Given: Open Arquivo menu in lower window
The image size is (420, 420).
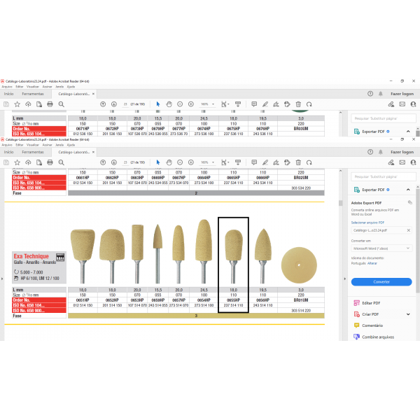Looking at the screenshot, I should click(x=7, y=145).
